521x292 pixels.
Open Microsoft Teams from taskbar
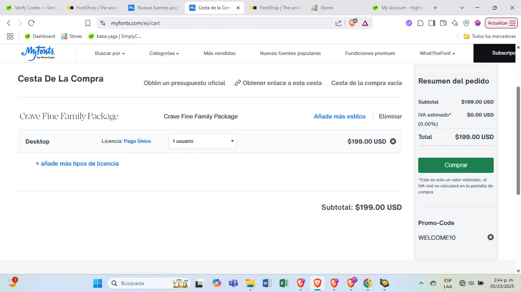tap(233, 283)
